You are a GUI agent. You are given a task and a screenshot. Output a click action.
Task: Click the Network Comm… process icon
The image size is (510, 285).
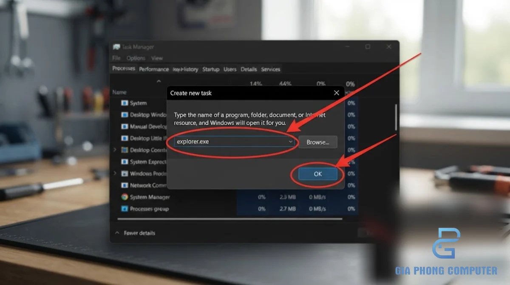pos(125,185)
